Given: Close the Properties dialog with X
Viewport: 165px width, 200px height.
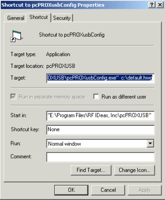Looking at the screenshot, I should [160, 5].
